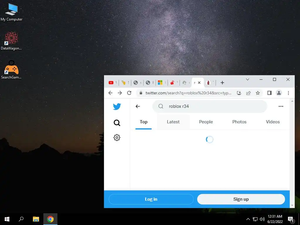
Task: Switch to the Photos tab
Action: point(239,122)
